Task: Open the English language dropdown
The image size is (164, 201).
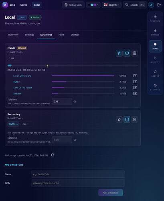Action: (111, 5)
